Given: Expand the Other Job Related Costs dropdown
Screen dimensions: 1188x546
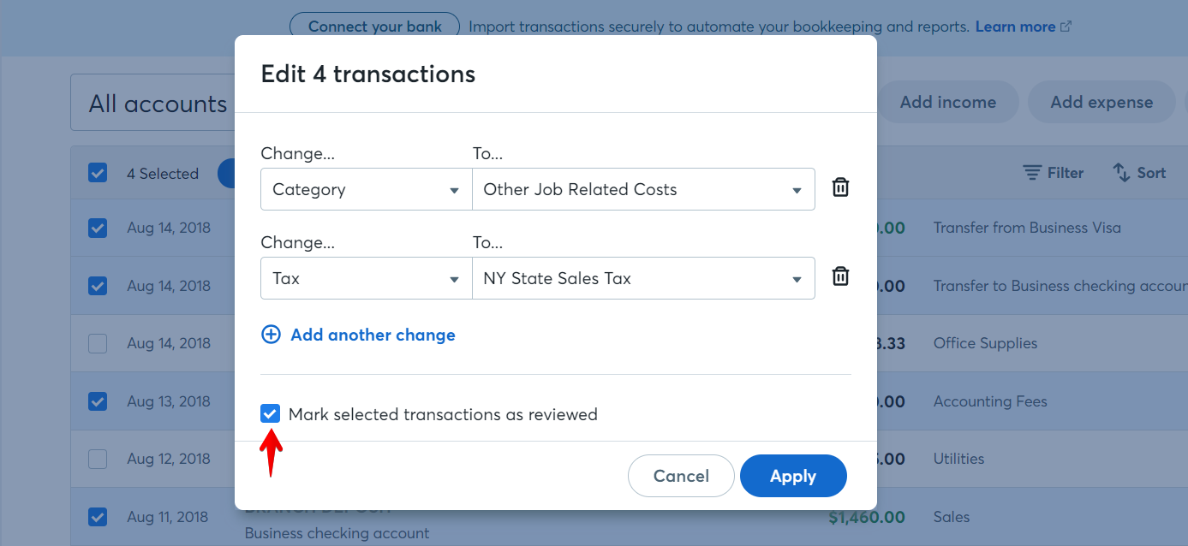Looking at the screenshot, I should click(x=643, y=189).
